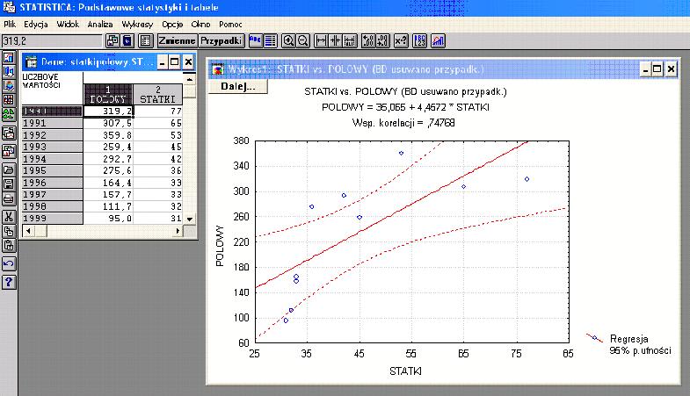Click the blue book toolbar icon
This screenshot has width=690, height=396.
tap(127, 41)
